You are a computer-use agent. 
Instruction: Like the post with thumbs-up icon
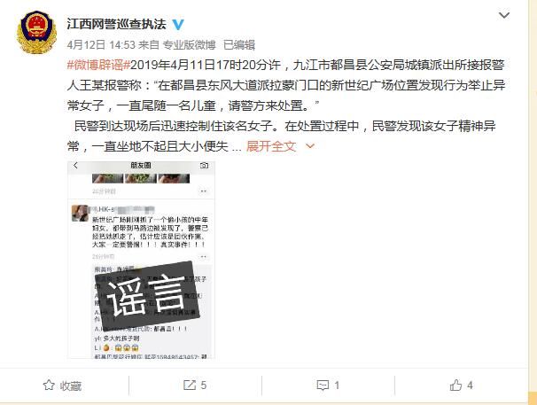coord(455,386)
